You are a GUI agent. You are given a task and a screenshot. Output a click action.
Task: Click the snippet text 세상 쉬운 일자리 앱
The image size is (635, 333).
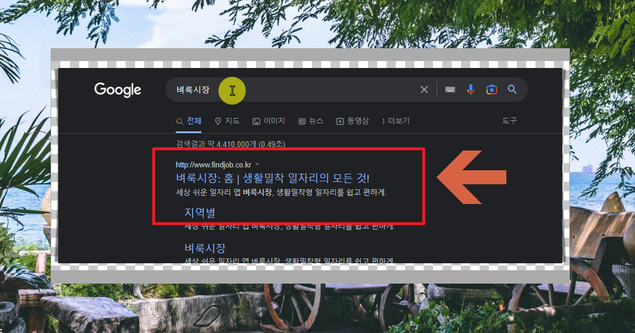tap(208, 192)
